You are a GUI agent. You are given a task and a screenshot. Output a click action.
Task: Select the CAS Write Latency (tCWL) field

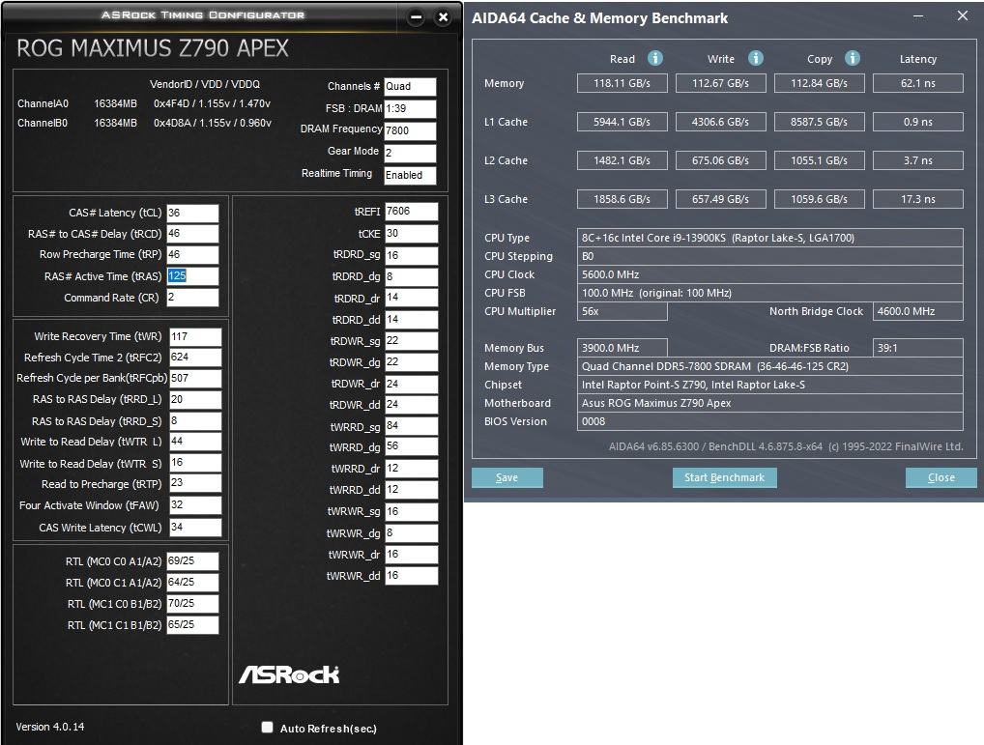[196, 528]
